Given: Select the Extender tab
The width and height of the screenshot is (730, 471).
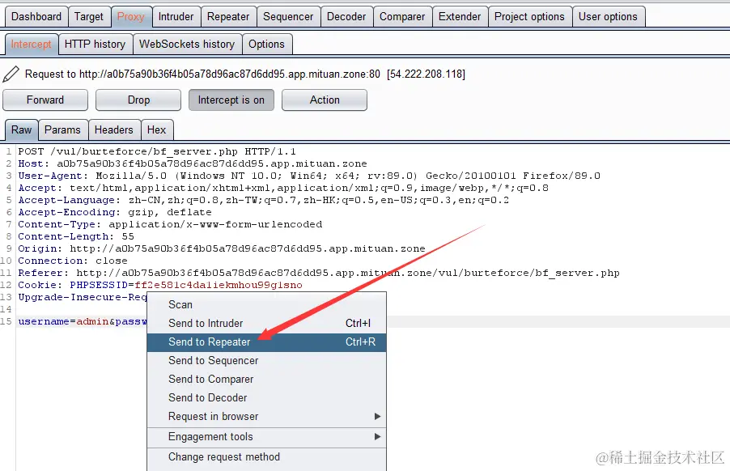Looking at the screenshot, I should [x=460, y=17].
